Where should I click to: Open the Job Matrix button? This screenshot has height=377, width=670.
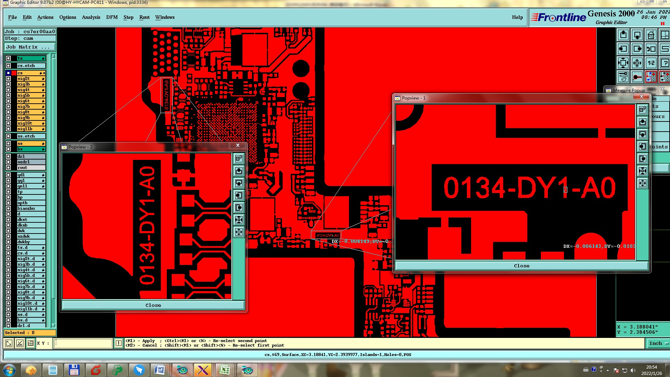coord(30,47)
